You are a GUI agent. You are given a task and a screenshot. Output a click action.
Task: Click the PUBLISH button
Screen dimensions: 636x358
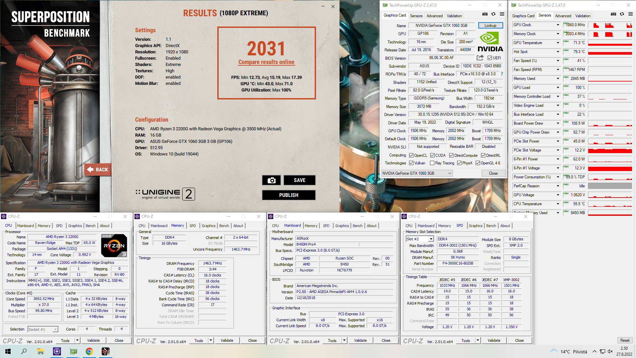coord(289,195)
